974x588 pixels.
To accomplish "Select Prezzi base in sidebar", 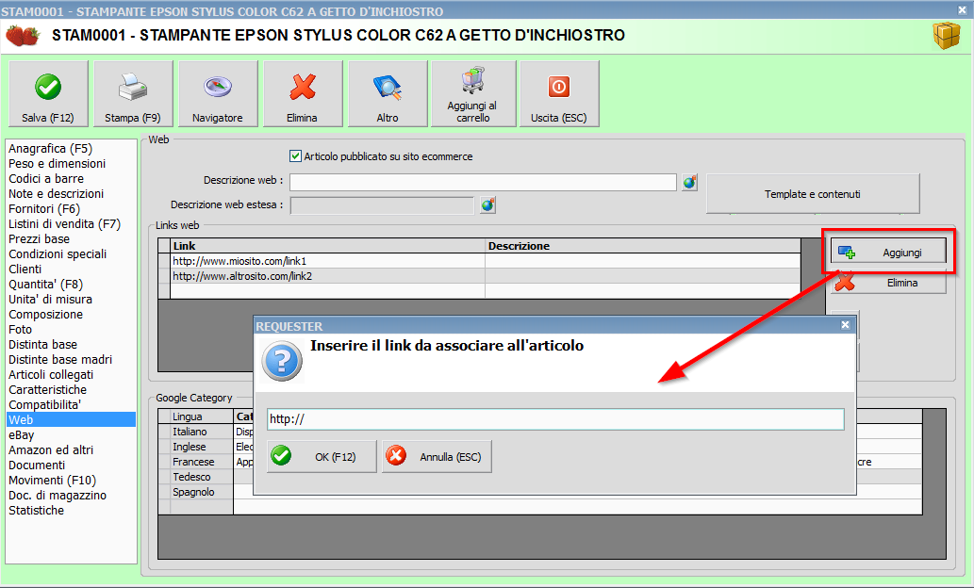I will click(x=40, y=239).
